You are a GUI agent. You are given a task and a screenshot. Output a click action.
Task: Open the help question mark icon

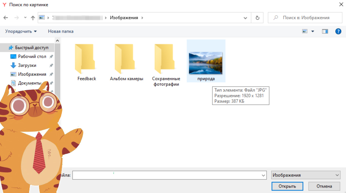pos(338,31)
